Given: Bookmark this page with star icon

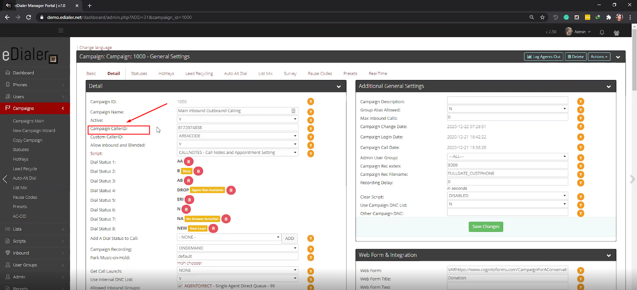Looking at the screenshot, I should point(542,18).
